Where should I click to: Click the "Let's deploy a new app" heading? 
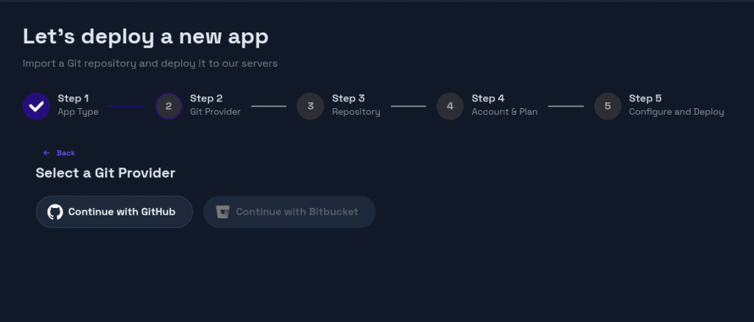pyautogui.click(x=146, y=36)
